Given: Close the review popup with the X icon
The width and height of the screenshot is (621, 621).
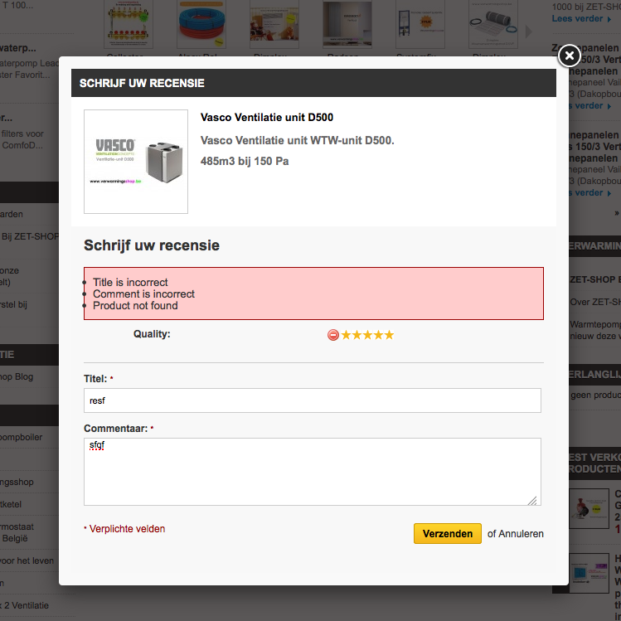Looking at the screenshot, I should point(569,56).
